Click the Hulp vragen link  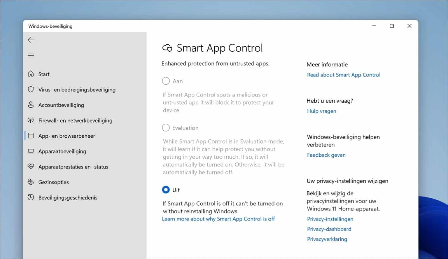coord(321,111)
